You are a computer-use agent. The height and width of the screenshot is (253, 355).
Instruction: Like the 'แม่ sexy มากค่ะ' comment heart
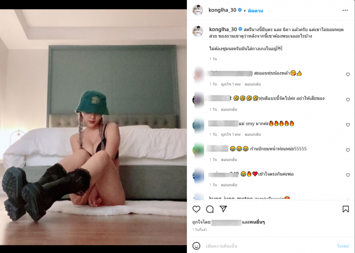348,125
